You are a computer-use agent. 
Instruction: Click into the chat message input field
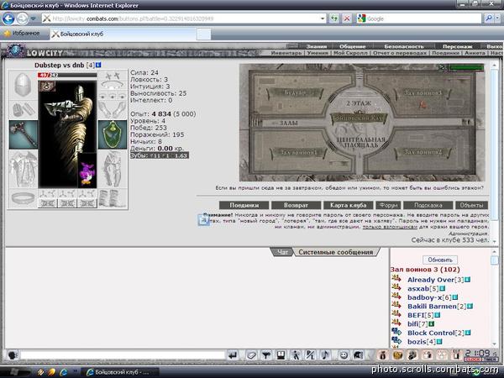pyautogui.click(x=123, y=355)
